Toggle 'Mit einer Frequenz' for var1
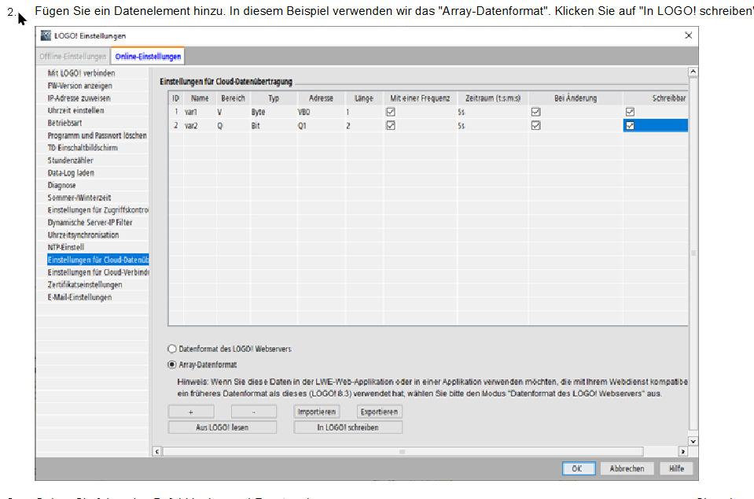Viewport: 754px width, 499px height. (x=391, y=112)
